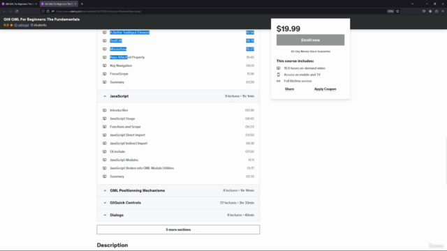Click the site padlock icon
The image size is (447, 251).
coord(48,11)
